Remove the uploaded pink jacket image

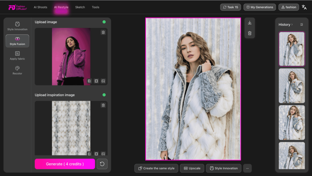point(103,32)
